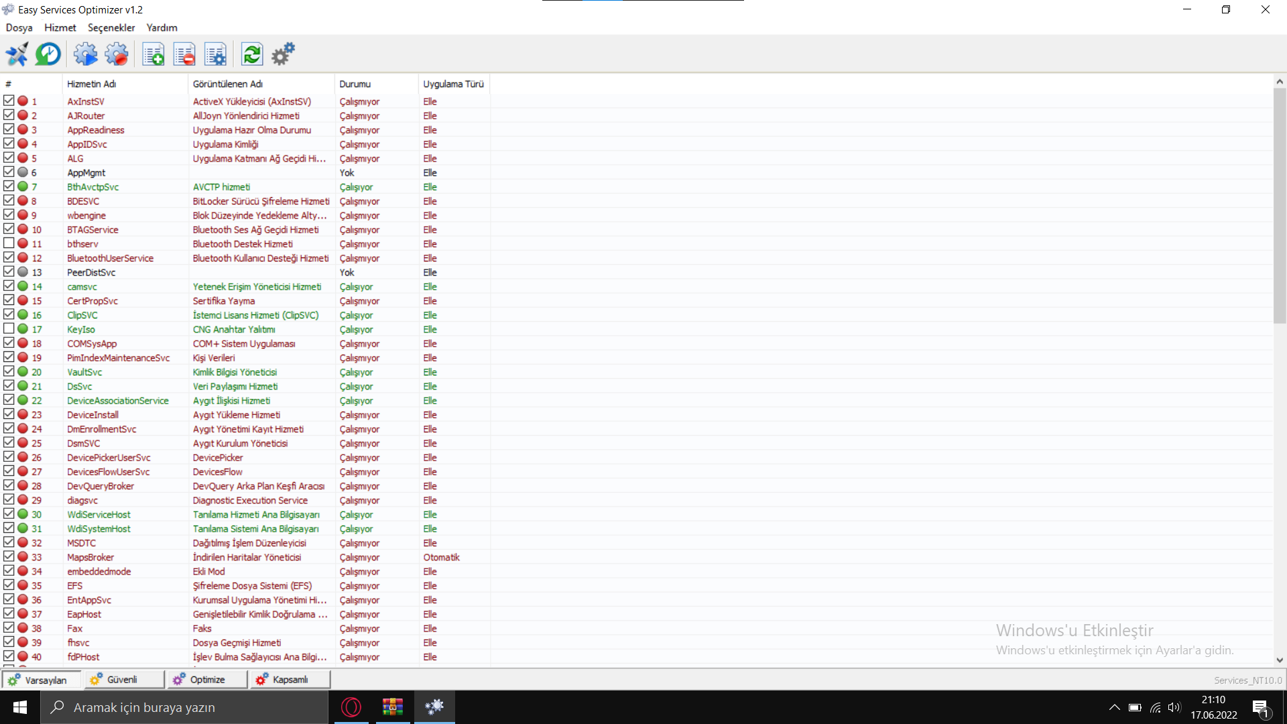Open the Dosya menu
The width and height of the screenshot is (1287, 724).
[x=19, y=27]
